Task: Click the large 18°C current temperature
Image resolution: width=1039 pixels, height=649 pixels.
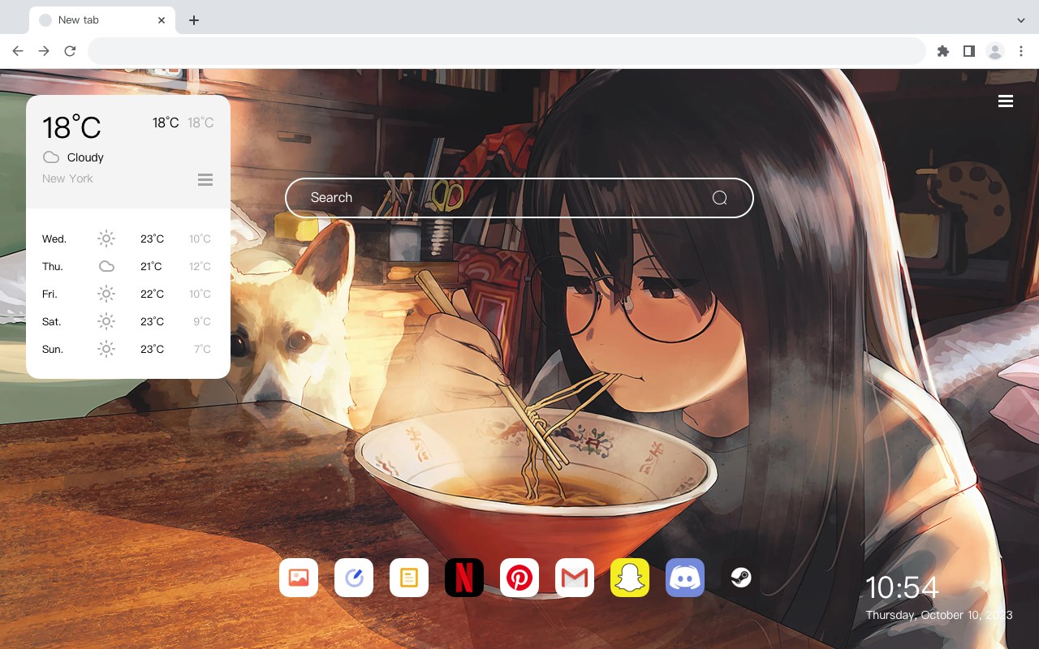Action: (x=71, y=127)
